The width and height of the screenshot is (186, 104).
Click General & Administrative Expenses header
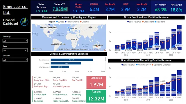[x=69, y=54]
